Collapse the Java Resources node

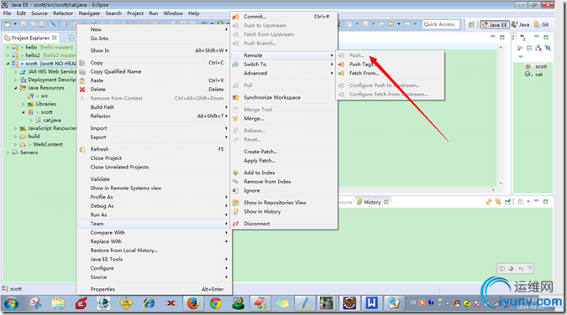(x=16, y=88)
